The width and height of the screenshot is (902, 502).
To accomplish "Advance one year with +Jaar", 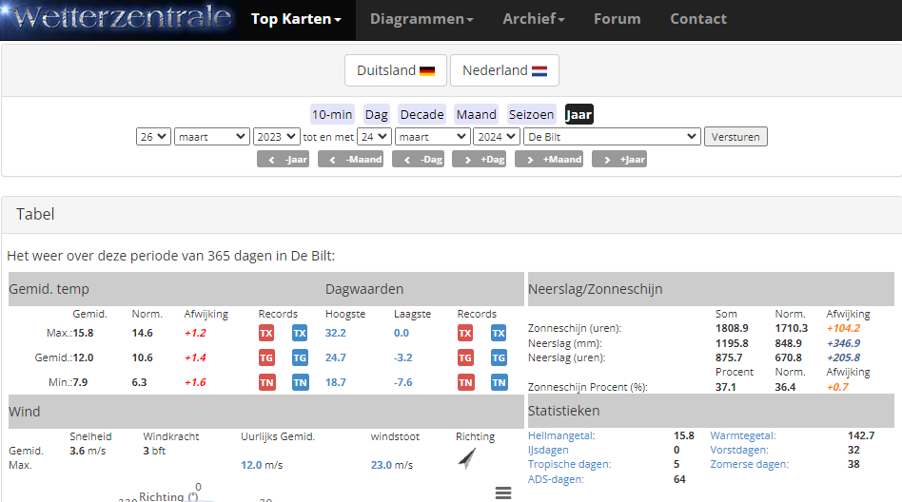I will click(619, 160).
